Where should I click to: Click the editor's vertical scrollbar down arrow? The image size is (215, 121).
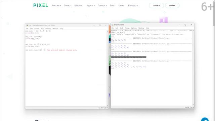[x=107, y=105]
